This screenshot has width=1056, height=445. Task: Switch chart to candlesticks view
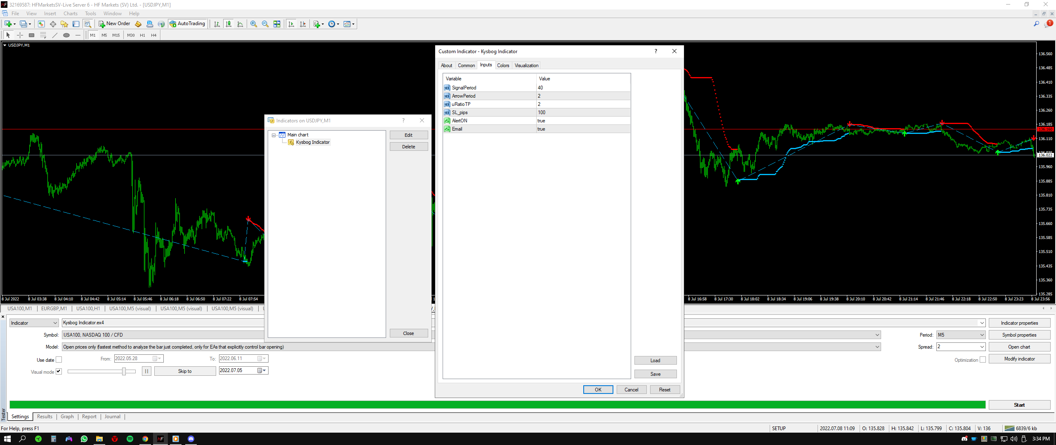click(229, 24)
